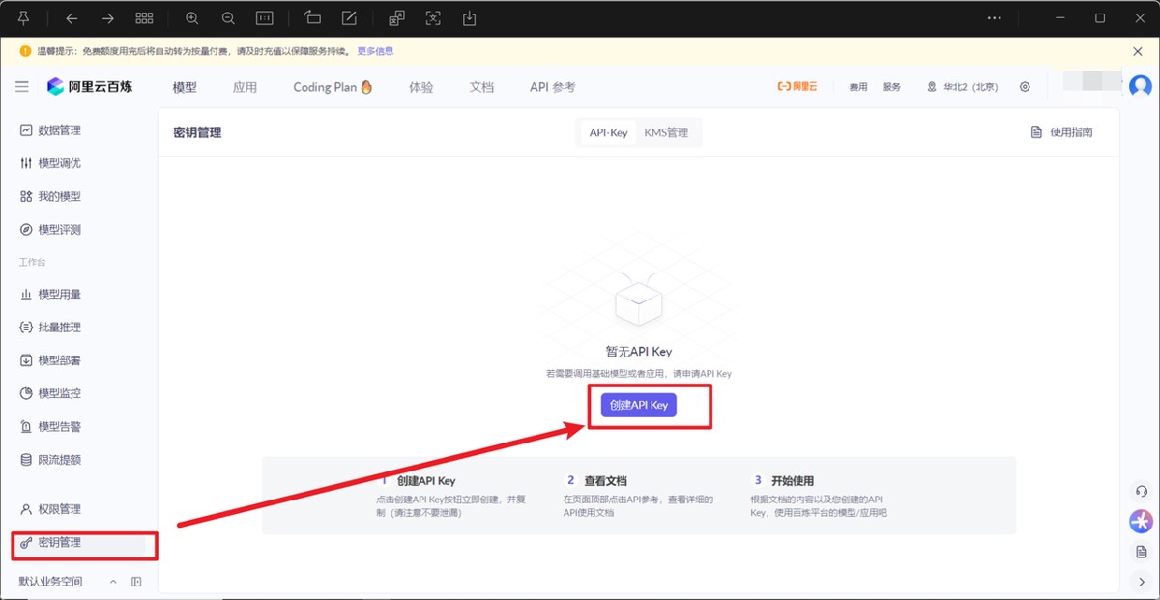The width and height of the screenshot is (1160, 600).
Task: Click the 创建API Key button
Action: pyautogui.click(x=639, y=405)
